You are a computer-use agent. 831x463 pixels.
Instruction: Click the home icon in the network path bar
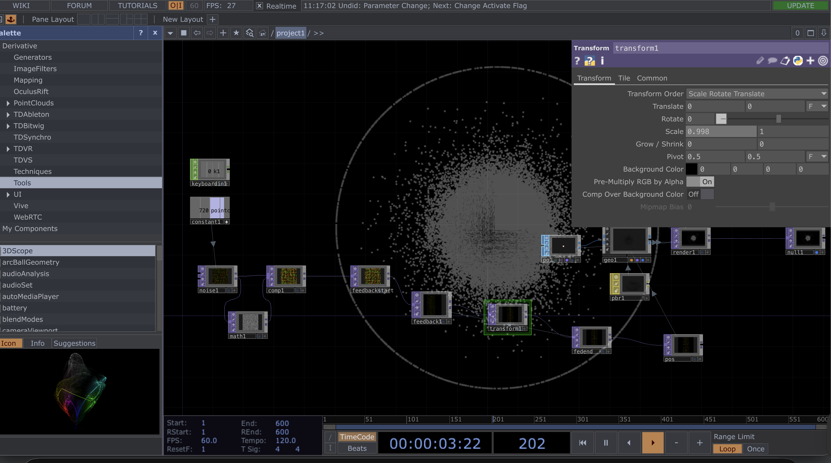[x=263, y=33]
